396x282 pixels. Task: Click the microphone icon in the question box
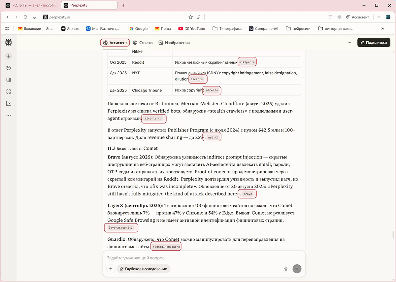point(286,269)
